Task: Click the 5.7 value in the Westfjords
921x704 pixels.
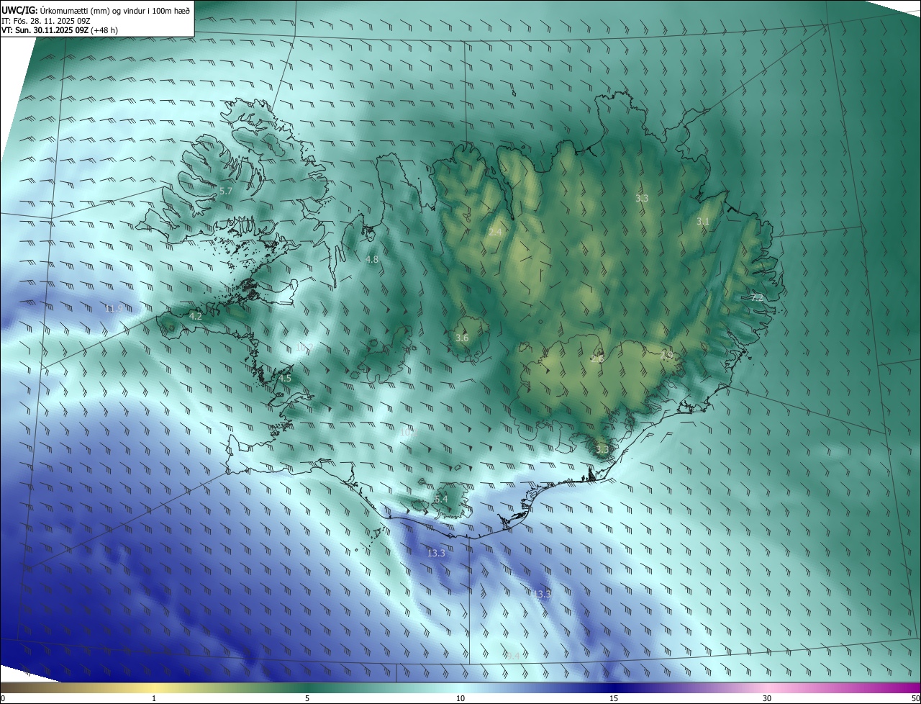Action: [226, 191]
